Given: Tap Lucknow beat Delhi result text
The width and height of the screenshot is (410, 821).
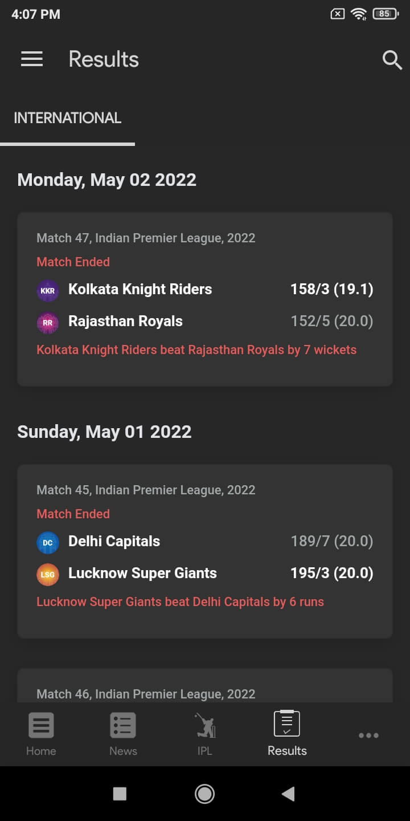Looking at the screenshot, I should (180, 601).
